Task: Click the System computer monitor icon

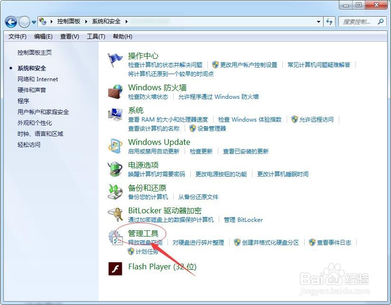Action: (x=115, y=114)
